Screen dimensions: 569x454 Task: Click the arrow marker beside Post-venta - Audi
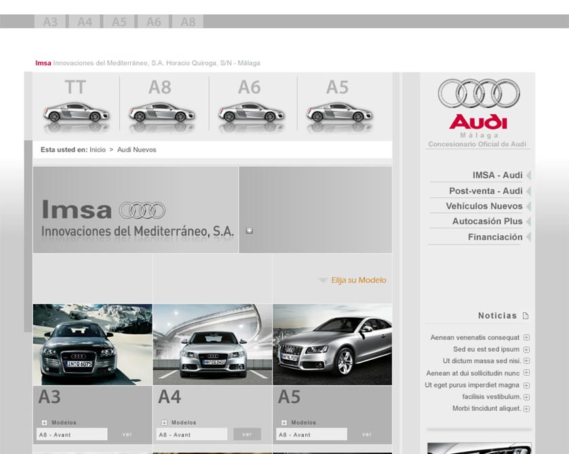tap(528, 190)
